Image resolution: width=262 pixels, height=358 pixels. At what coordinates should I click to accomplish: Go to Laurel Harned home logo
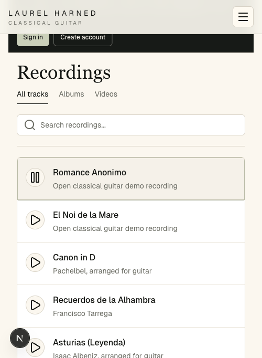(52, 17)
